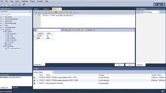
Task: Toggle the right SQL Additions sidebar
Action: (163, 4)
